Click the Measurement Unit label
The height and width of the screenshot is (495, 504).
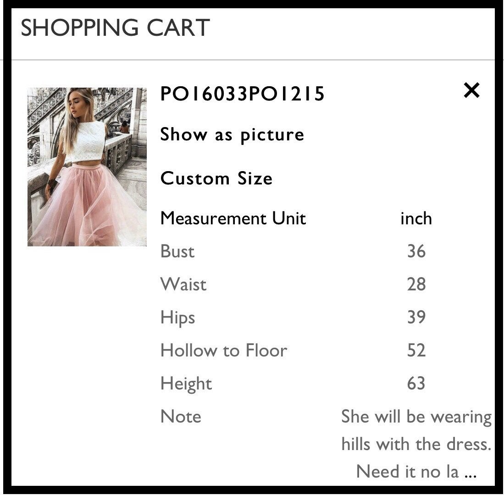[233, 218]
